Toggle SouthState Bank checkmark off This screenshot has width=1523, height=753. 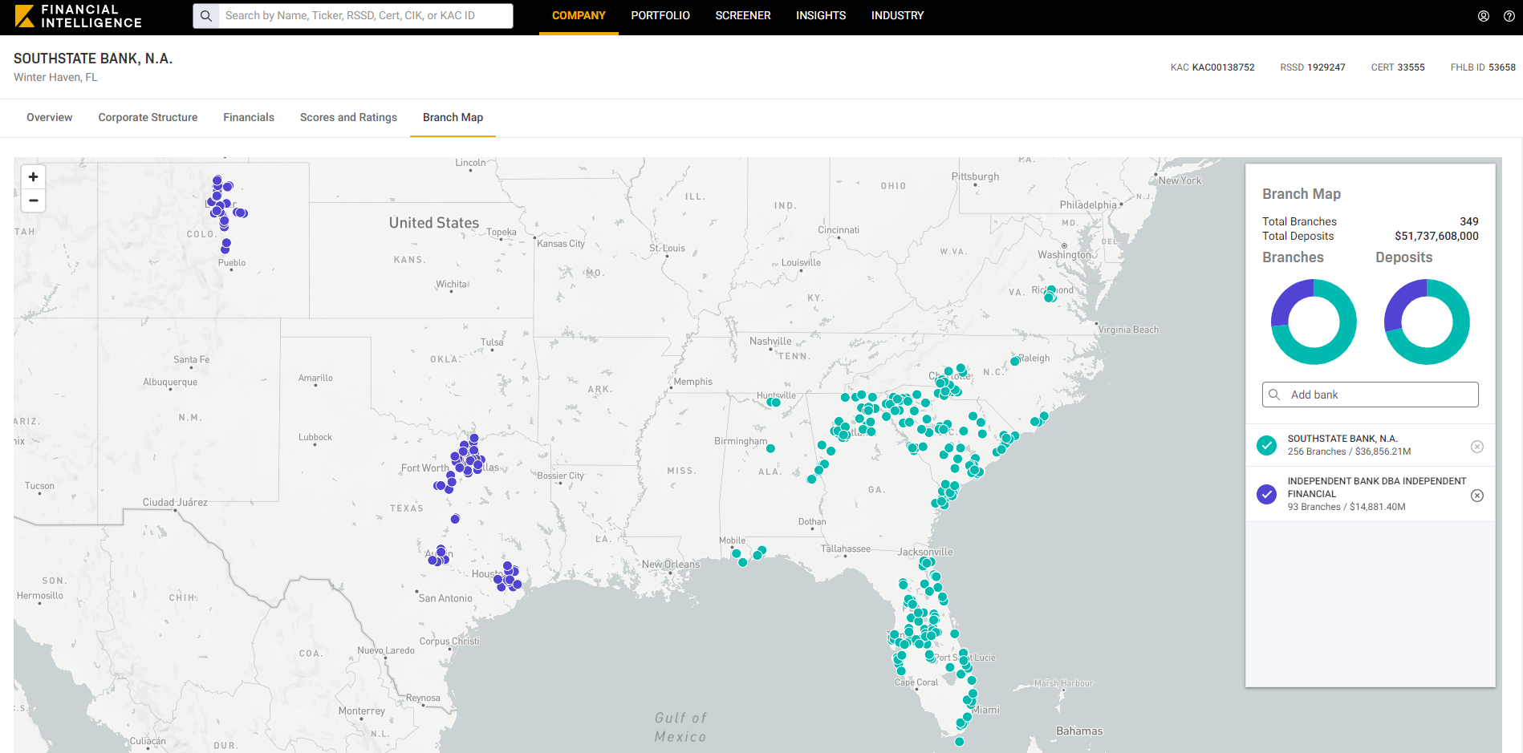tap(1267, 445)
